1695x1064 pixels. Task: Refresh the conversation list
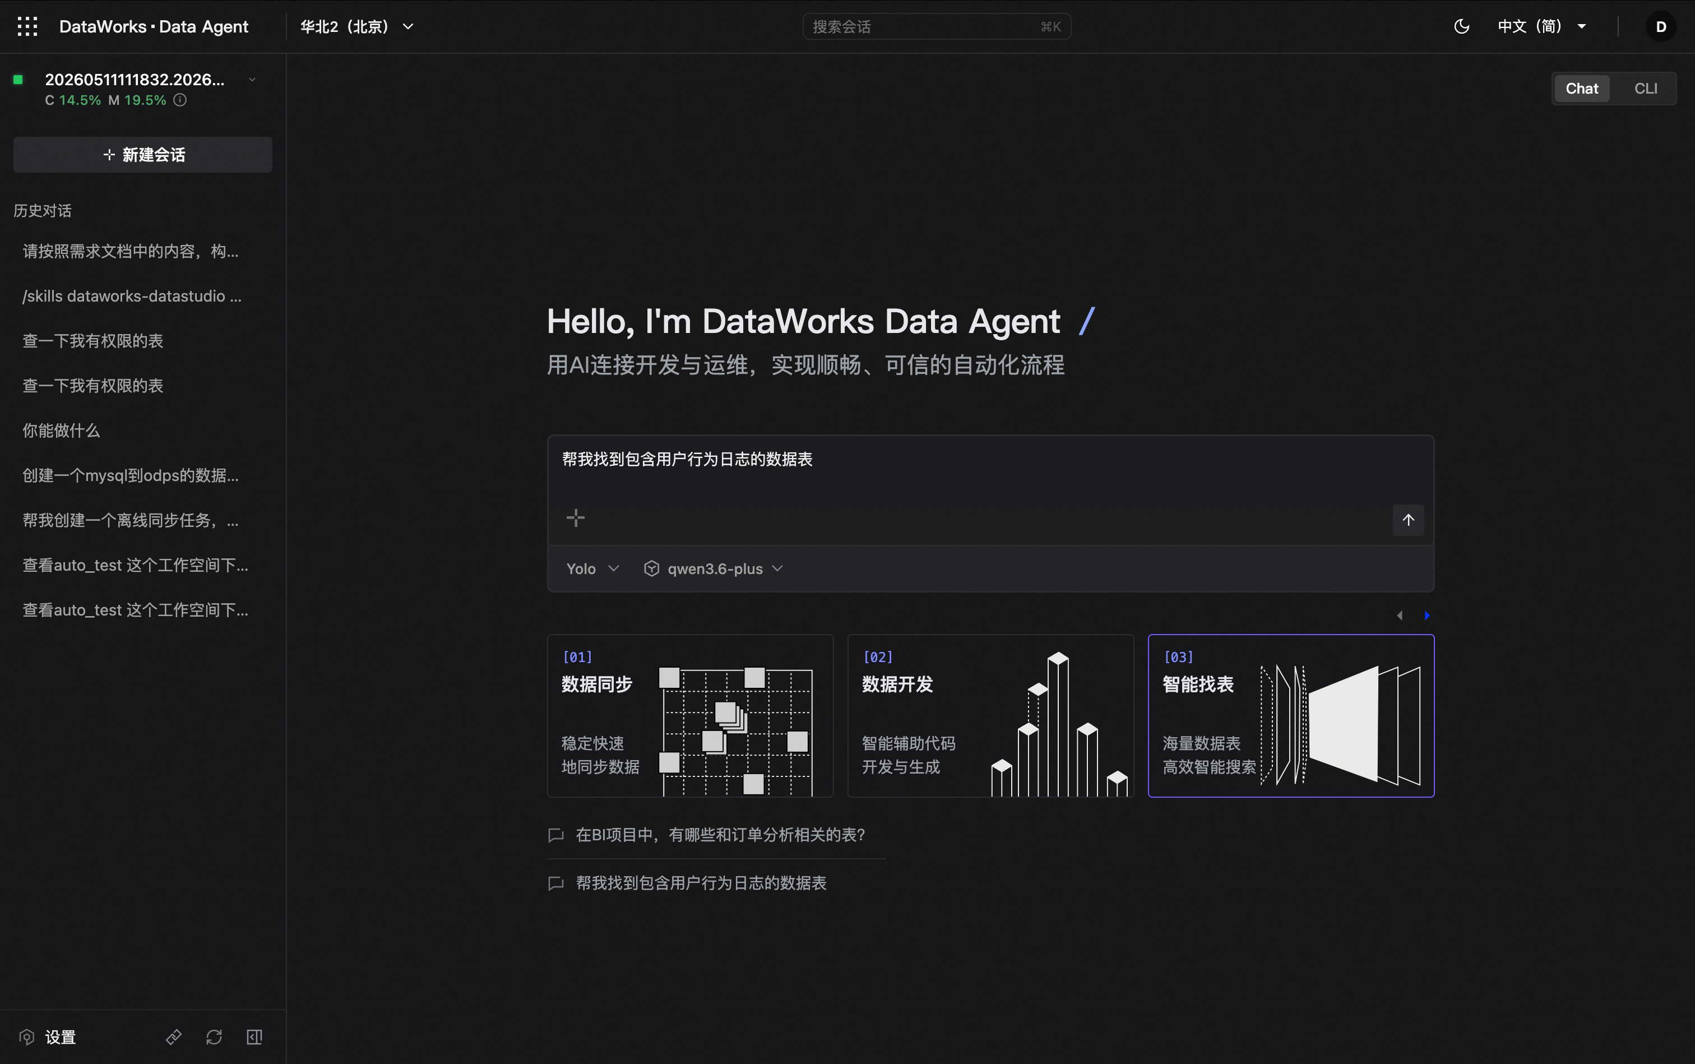click(x=214, y=1037)
